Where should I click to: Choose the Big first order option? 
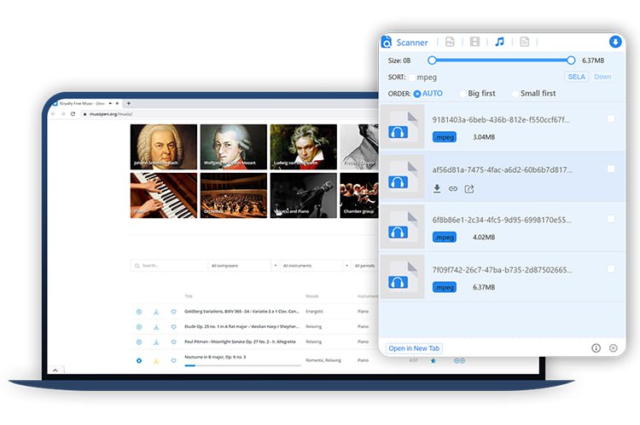(x=462, y=94)
